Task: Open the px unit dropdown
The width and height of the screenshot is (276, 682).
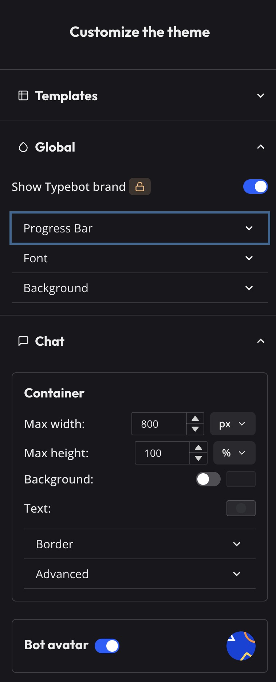Action: 232,424
